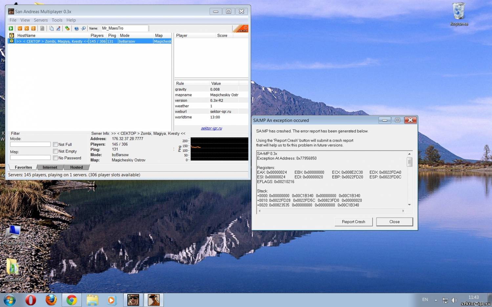The height and width of the screenshot is (307, 492).
Task: Click the network tray icon
Action: pos(445,300)
